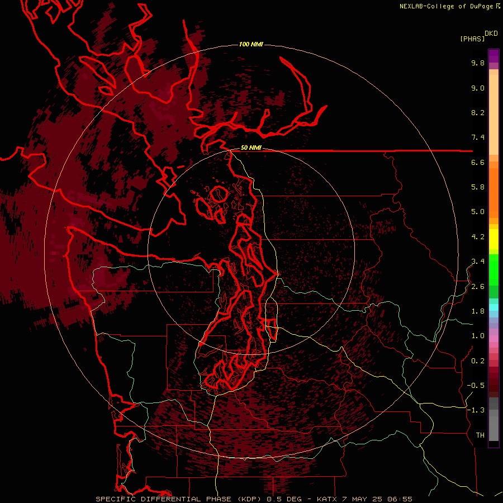Click the DKD legend label
This screenshot has height=503, width=503.
tap(491, 34)
